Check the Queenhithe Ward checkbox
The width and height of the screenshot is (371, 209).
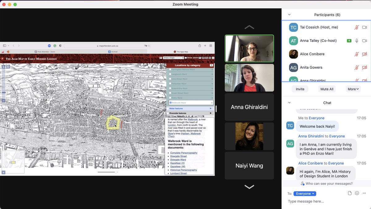[x=170, y=88]
